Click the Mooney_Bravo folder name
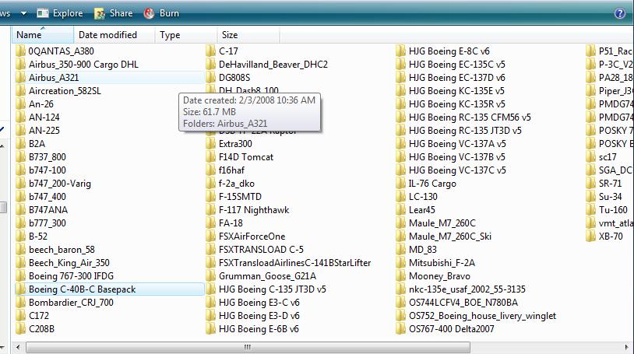Image resolution: width=634 pixels, height=354 pixels. pos(439,276)
